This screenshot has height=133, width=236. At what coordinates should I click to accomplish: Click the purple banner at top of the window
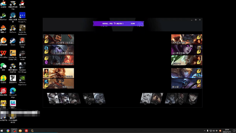(x=118, y=24)
